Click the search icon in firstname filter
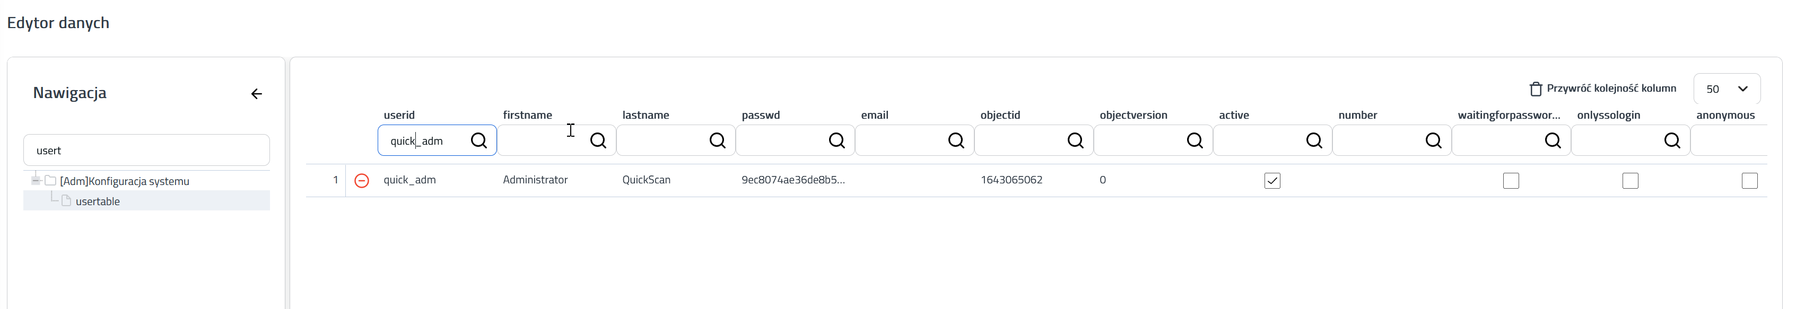 597,140
